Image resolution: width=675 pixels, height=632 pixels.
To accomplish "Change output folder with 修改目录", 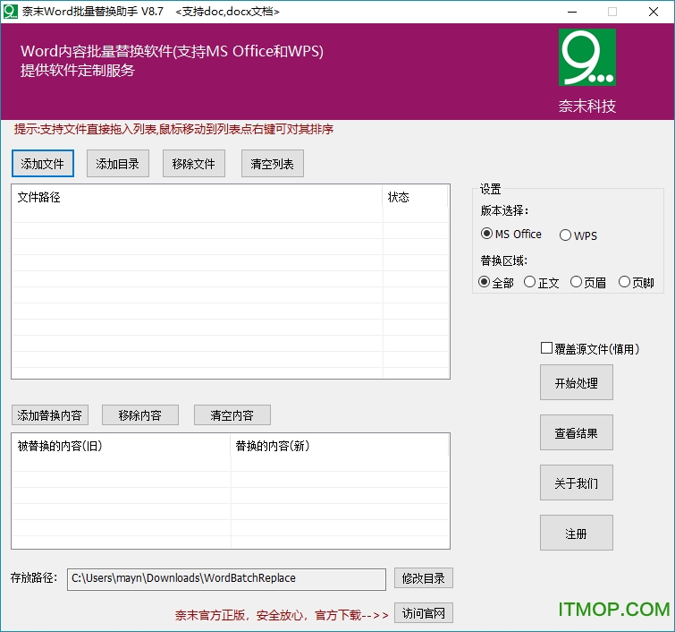I will click(x=424, y=578).
